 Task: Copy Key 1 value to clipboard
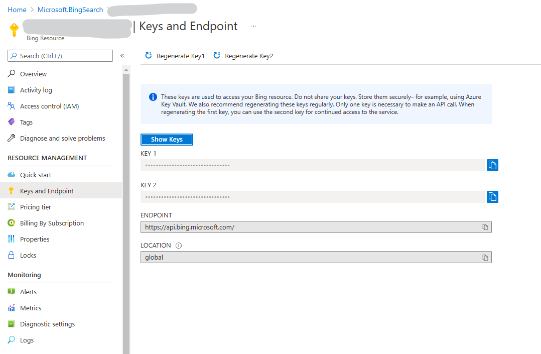(492, 165)
